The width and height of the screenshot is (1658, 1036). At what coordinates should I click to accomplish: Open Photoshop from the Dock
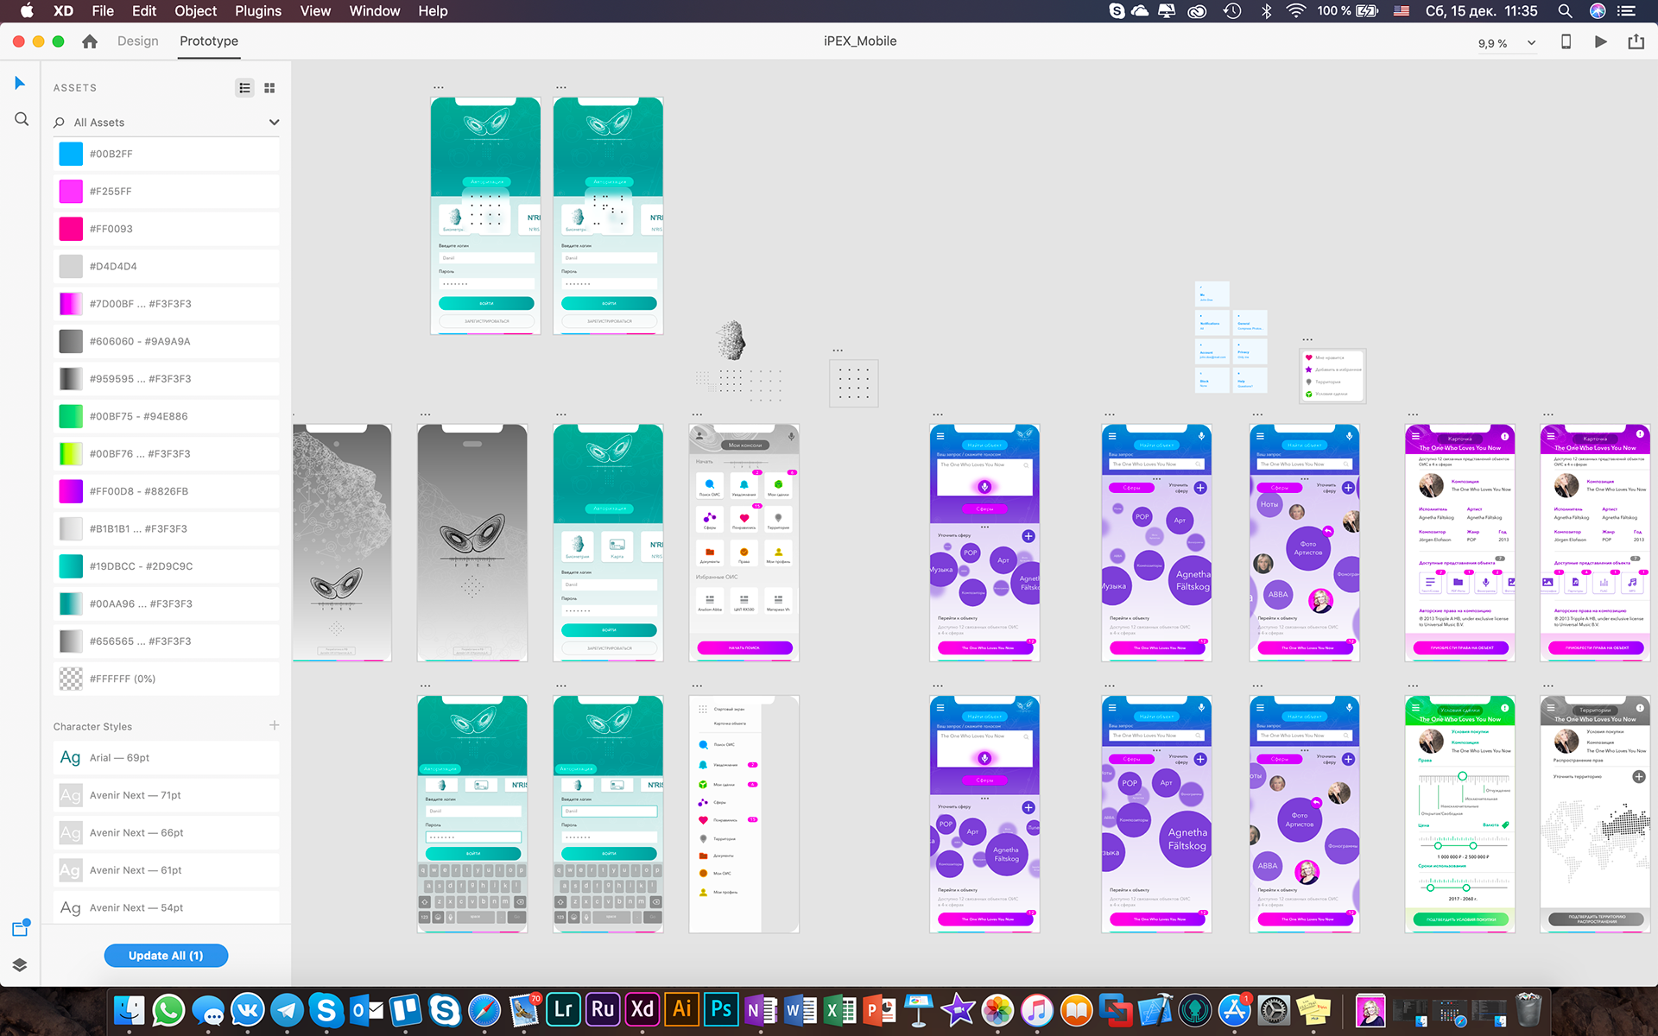pyautogui.click(x=721, y=1009)
